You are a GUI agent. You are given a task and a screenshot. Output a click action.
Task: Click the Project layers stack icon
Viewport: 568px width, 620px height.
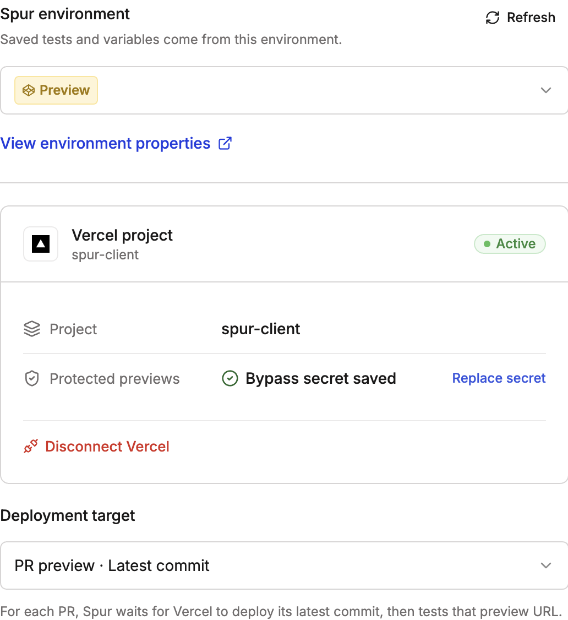pos(32,329)
